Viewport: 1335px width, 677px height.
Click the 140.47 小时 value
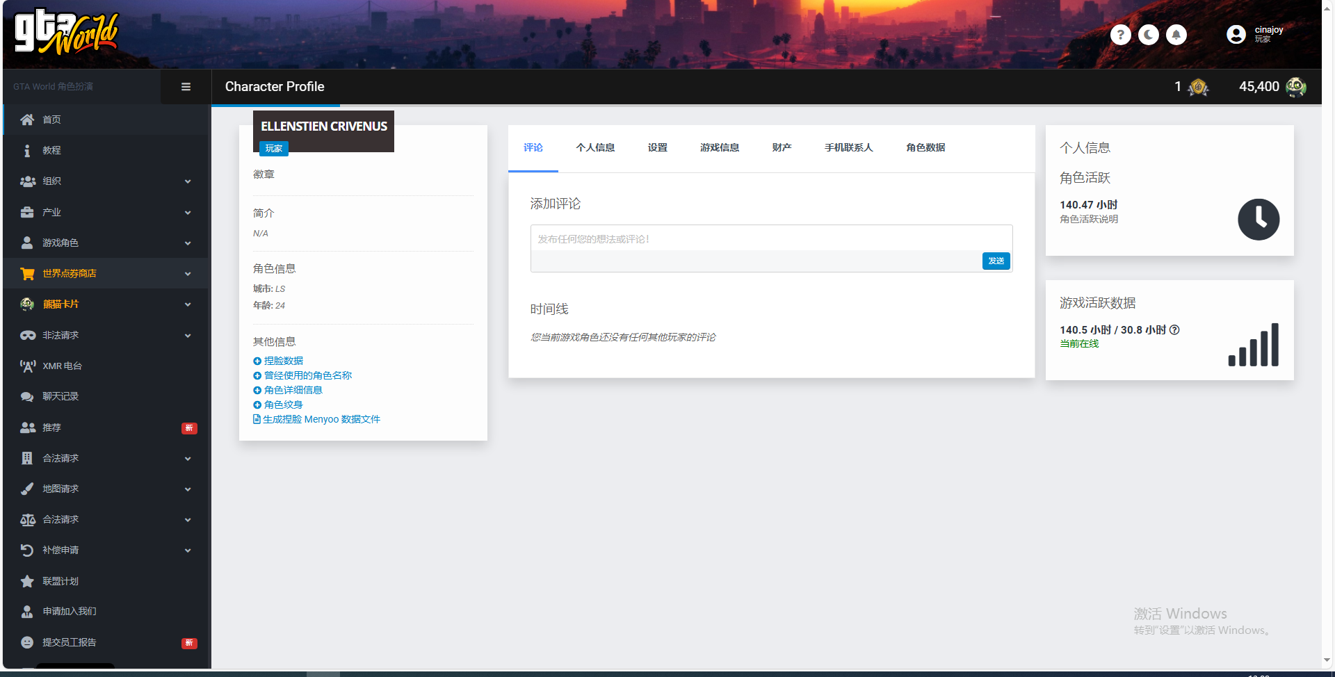tap(1088, 204)
